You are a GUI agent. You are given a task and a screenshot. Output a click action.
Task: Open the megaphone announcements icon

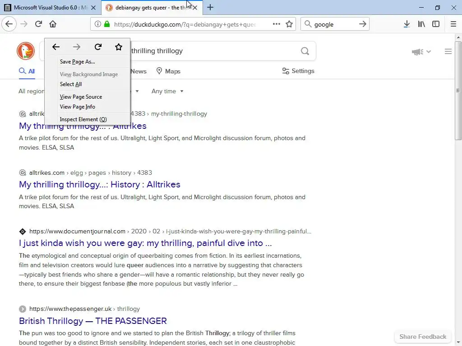tap(417, 52)
